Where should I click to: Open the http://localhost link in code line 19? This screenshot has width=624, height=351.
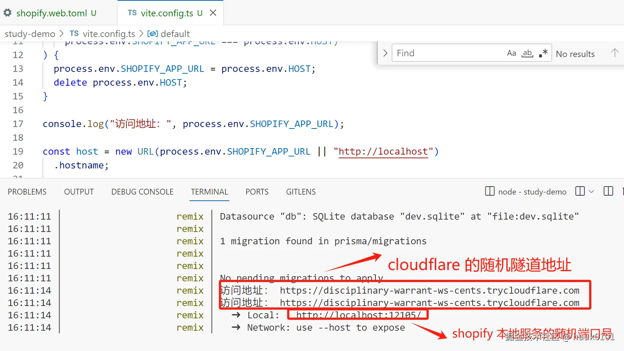383,151
